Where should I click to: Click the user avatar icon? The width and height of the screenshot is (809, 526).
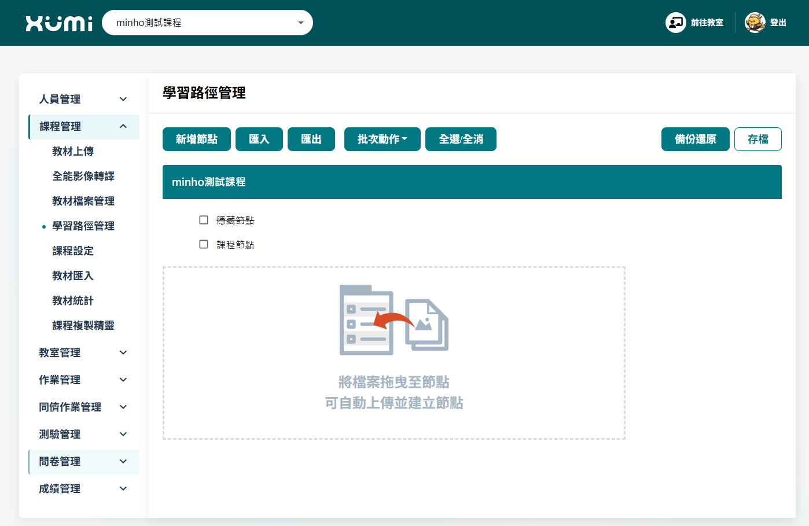755,23
